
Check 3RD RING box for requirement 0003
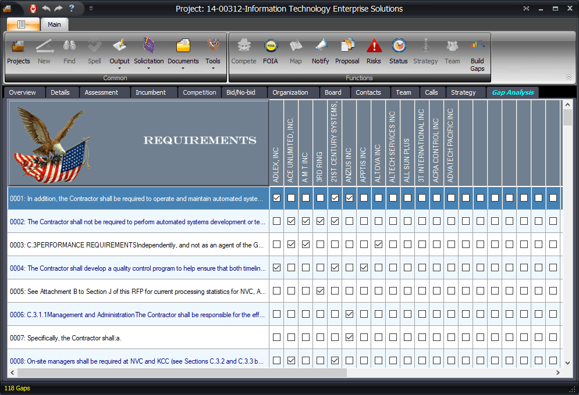pyautogui.click(x=321, y=245)
